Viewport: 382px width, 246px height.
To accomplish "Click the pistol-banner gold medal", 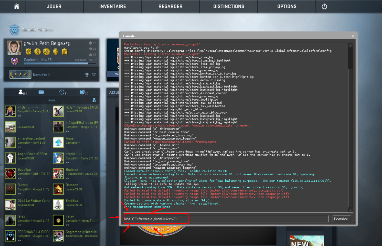I will point(65,51).
